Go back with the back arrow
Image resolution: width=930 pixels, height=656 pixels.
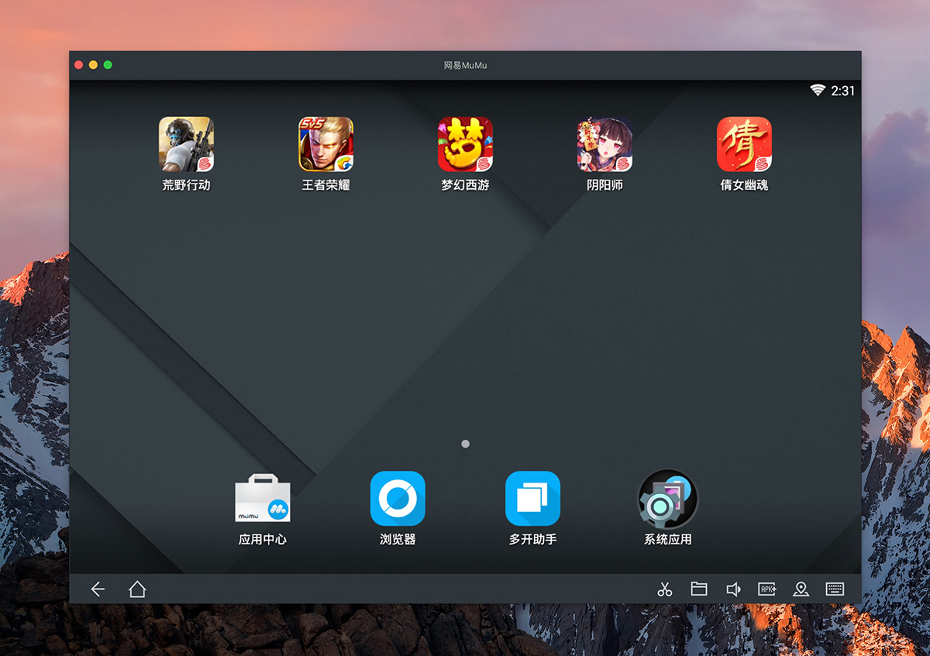(98, 589)
